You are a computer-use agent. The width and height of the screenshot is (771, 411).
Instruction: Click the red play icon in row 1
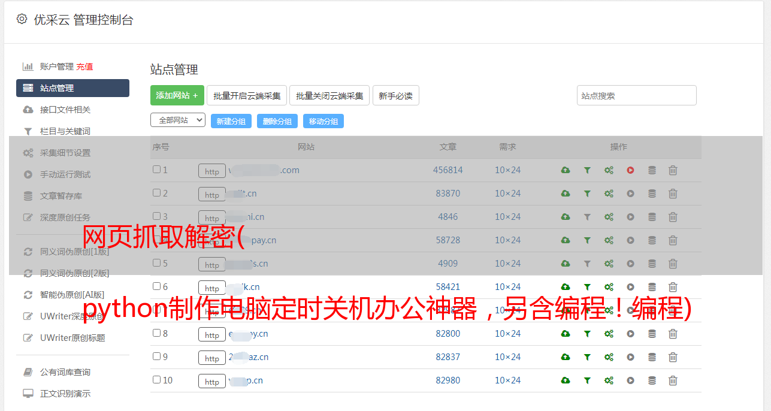coord(630,170)
